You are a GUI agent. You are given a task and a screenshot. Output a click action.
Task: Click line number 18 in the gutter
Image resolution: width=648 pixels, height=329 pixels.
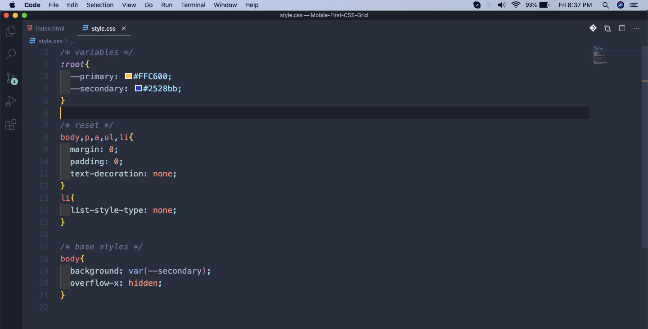coord(44,258)
